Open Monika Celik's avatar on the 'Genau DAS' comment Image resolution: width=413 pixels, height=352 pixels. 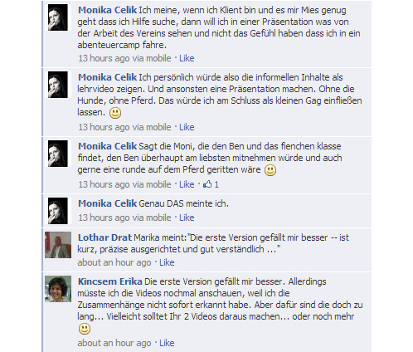click(x=58, y=211)
